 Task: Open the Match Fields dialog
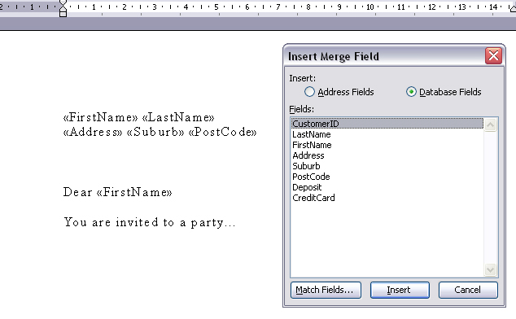pos(326,290)
